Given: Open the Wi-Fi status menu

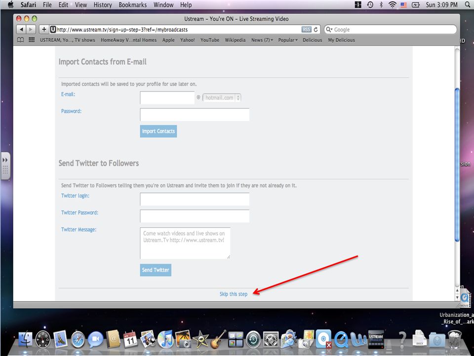Looking at the screenshot, I should (393, 4).
